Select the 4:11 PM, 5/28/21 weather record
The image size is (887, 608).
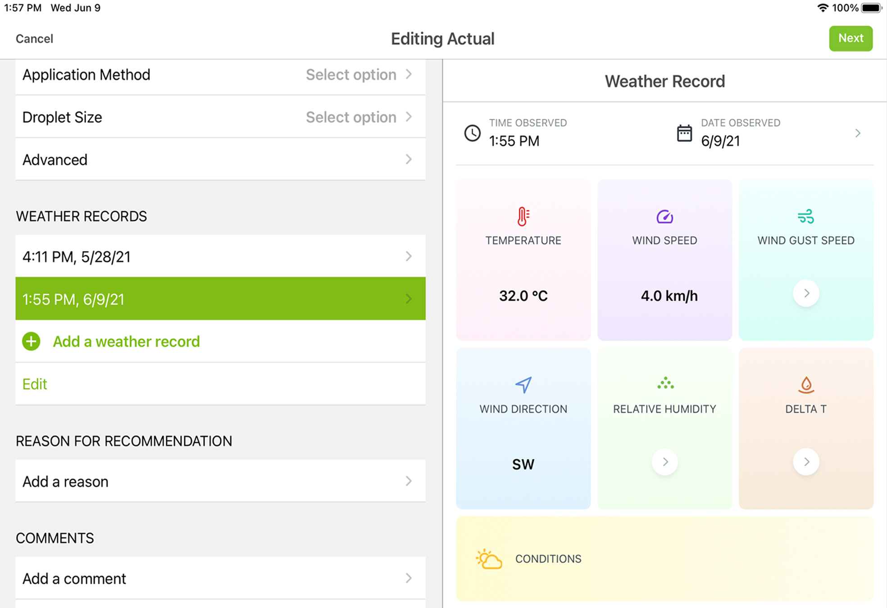[220, 257]
